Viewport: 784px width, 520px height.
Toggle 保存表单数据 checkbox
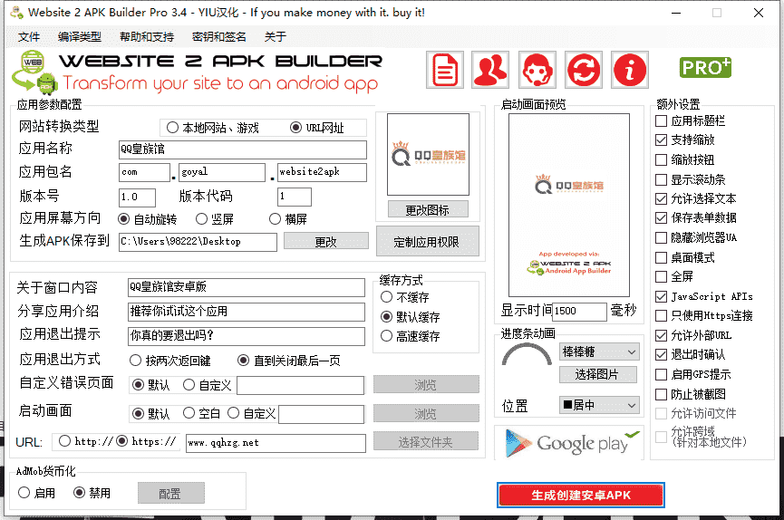coord(661,218)
